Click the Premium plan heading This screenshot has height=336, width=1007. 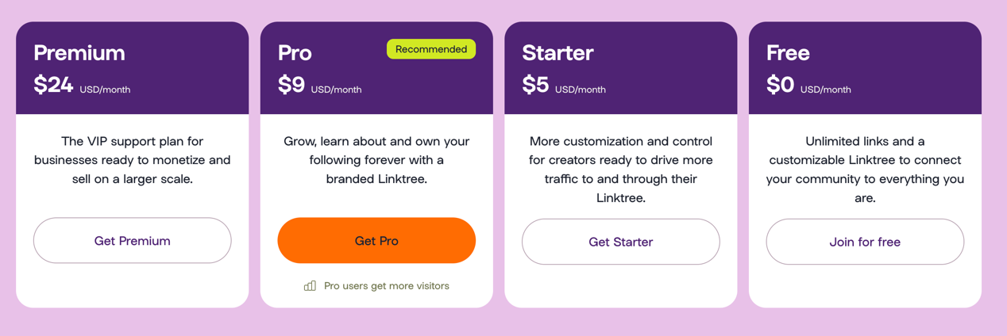coord(79,53)
